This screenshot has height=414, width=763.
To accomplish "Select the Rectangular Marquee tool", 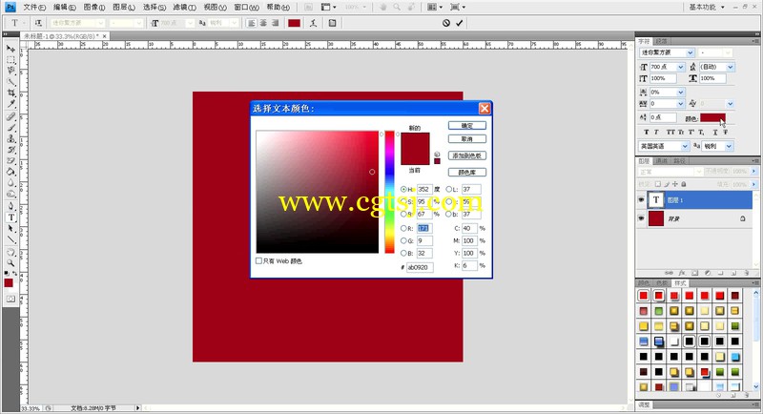I will (x=10, y=60).
